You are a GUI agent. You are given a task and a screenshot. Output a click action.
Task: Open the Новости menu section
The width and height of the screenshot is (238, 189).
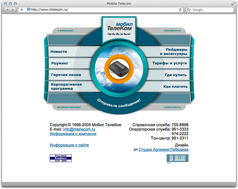click(59, 52)
